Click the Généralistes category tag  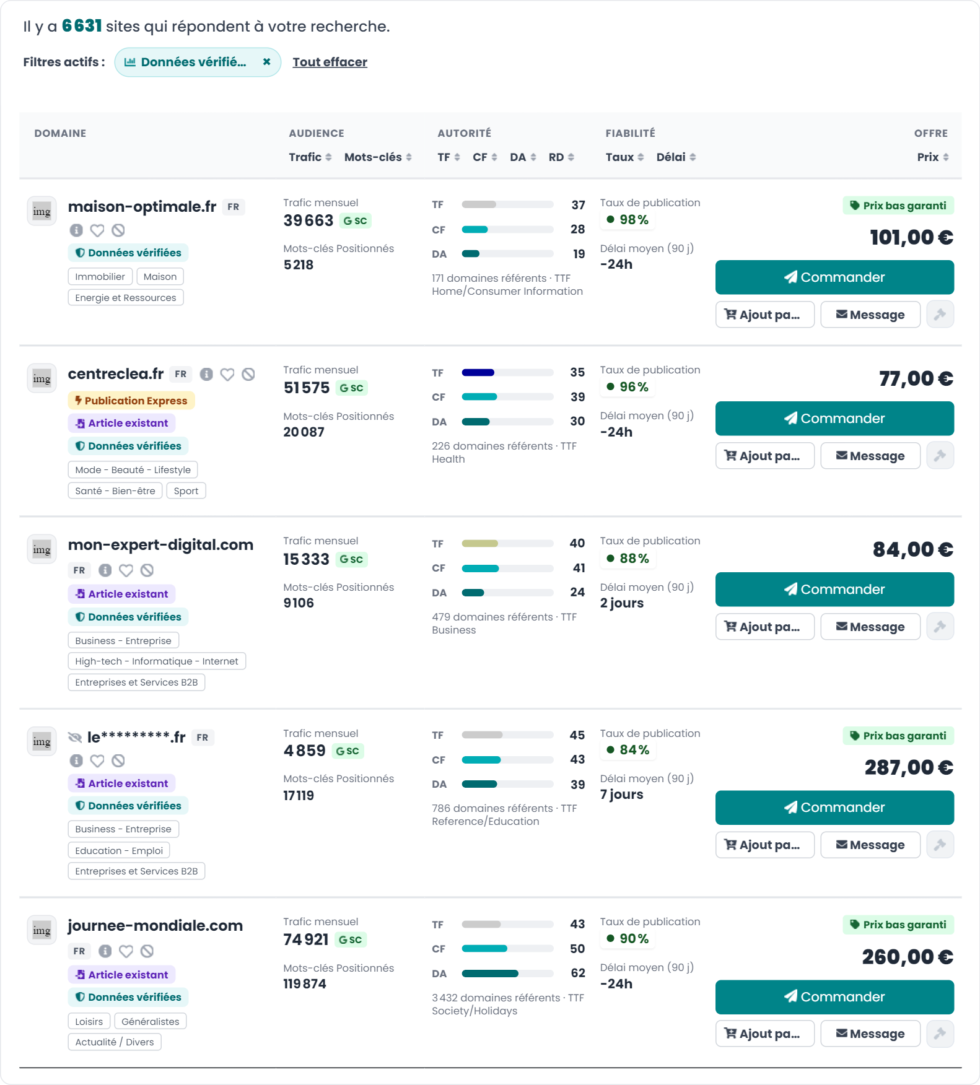(151, 1022)
